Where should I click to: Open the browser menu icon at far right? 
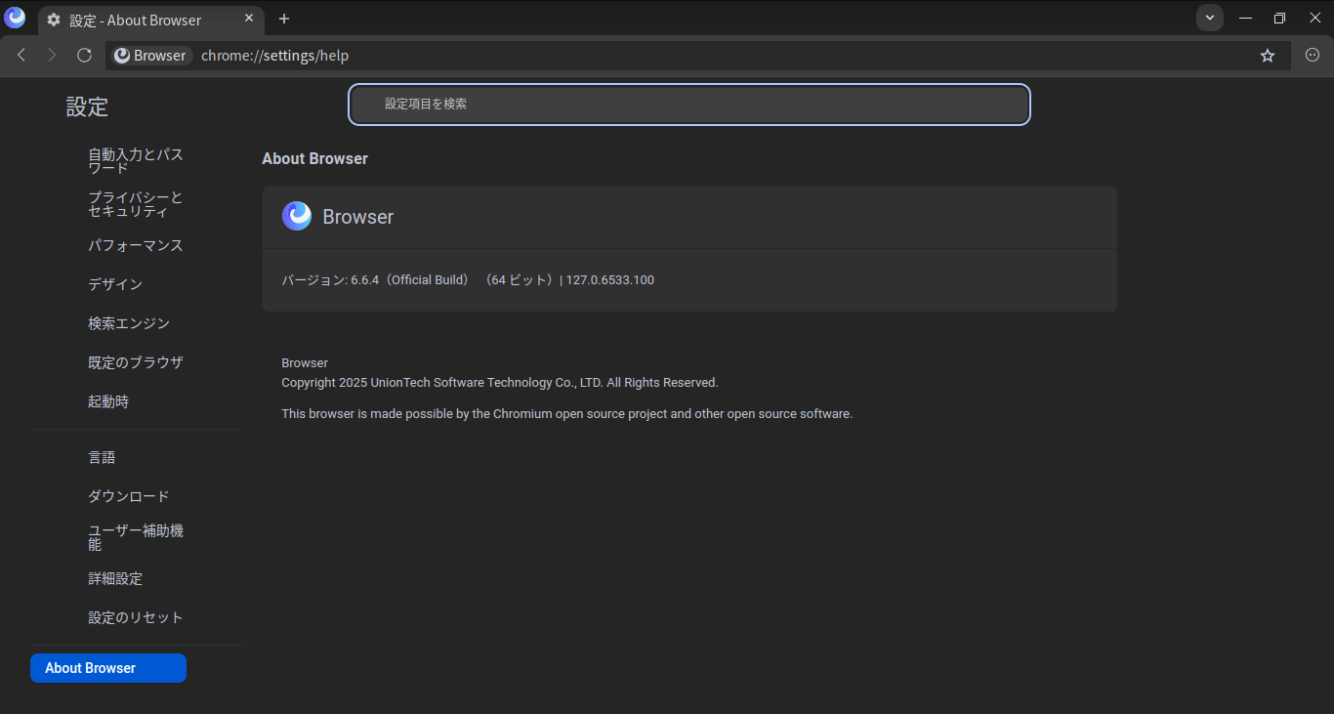[x=1313, y=56]
